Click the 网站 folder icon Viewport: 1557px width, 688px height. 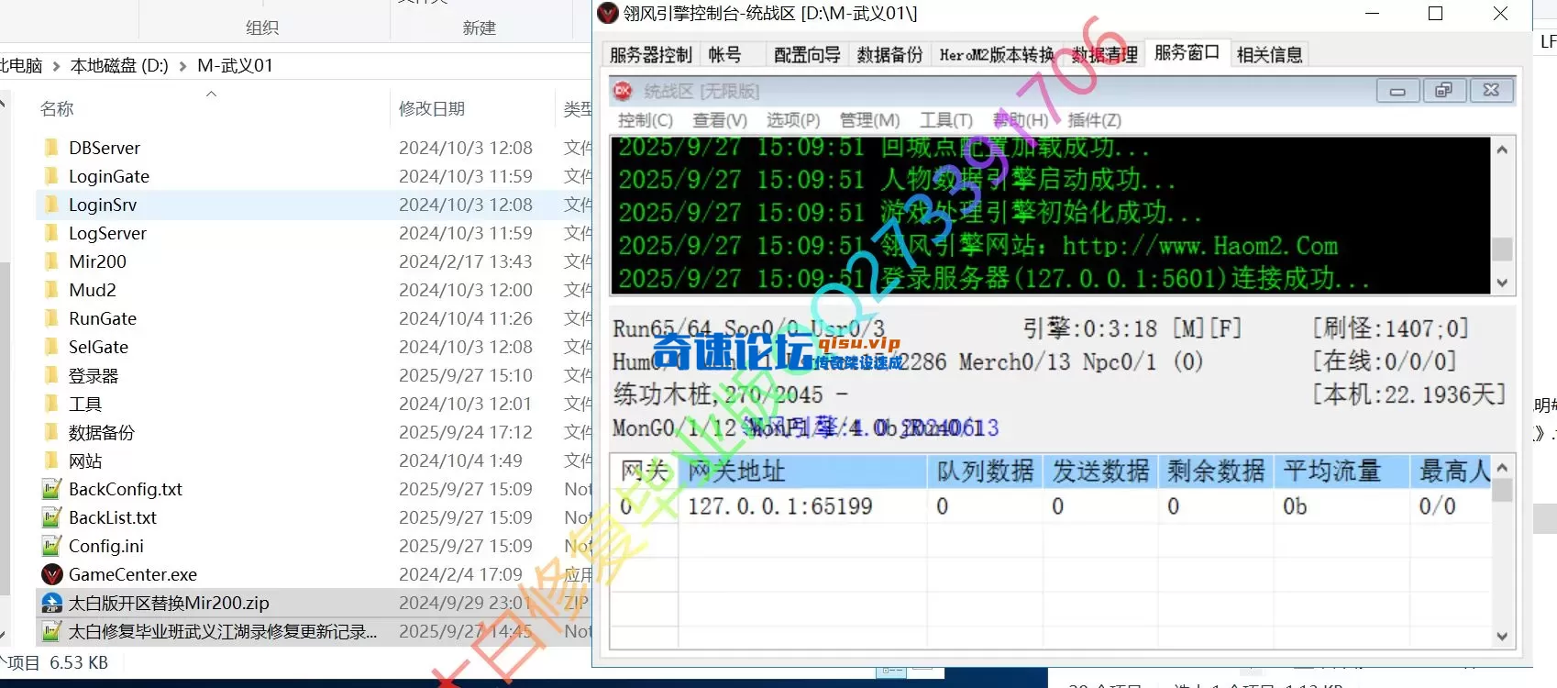coord(51,461)
